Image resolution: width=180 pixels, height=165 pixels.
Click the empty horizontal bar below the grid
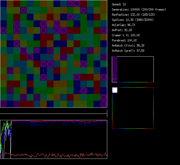click(x=53, y=111)
